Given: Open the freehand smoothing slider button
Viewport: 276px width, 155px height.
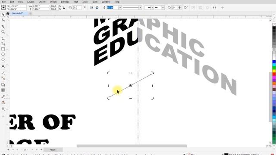Looking at the screenshot, I should point(179,8).
